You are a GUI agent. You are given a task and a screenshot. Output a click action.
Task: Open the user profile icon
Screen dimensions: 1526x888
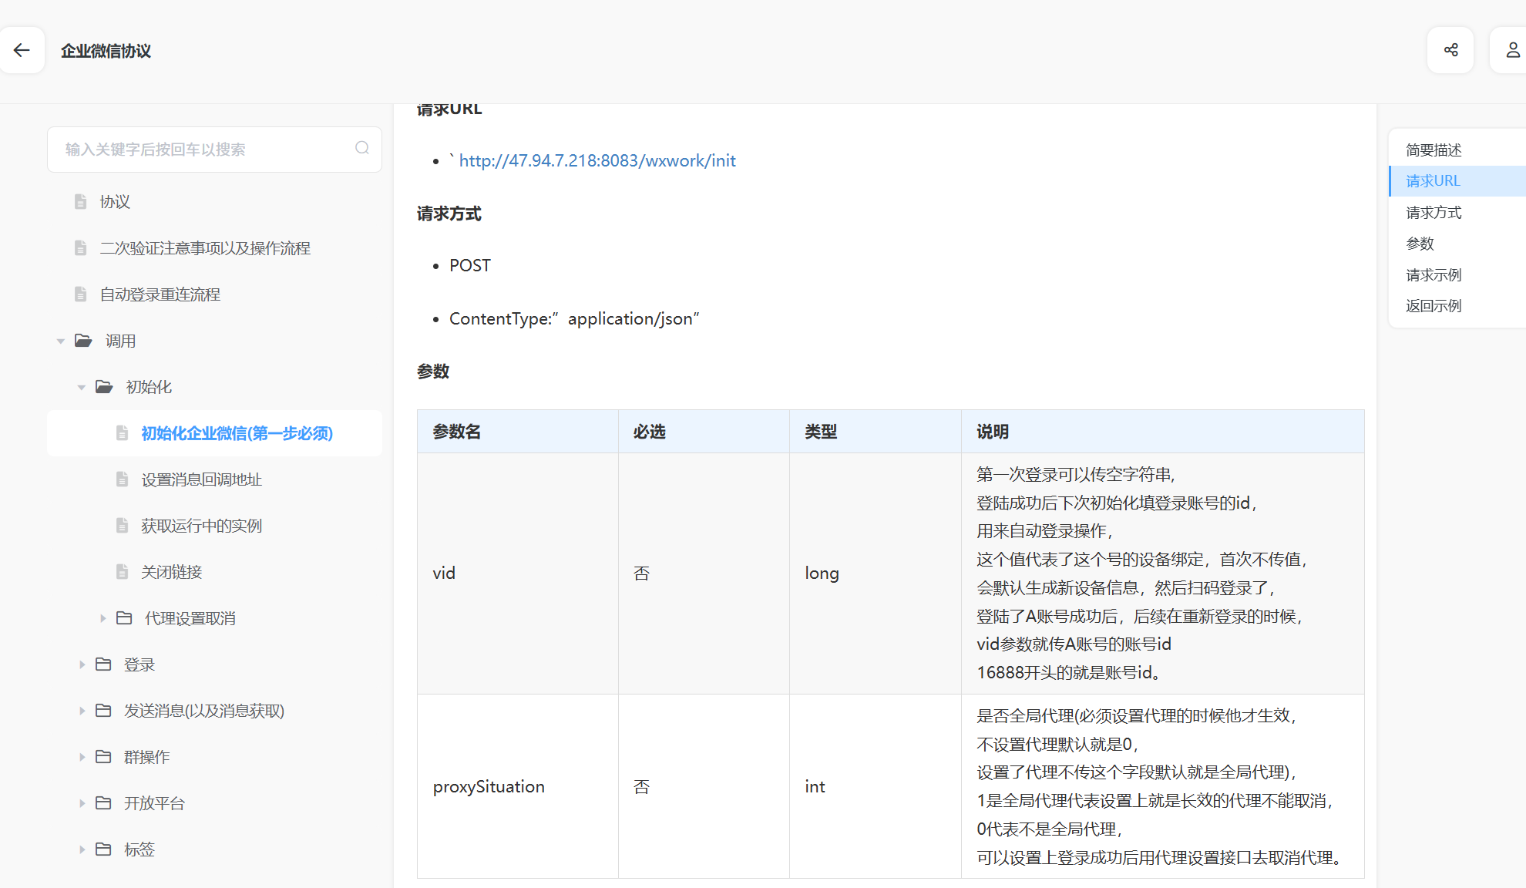[x=1512, y=51]
